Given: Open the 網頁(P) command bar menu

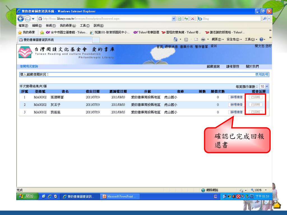Looking at the screenshot, I should [x=217, y=39].
